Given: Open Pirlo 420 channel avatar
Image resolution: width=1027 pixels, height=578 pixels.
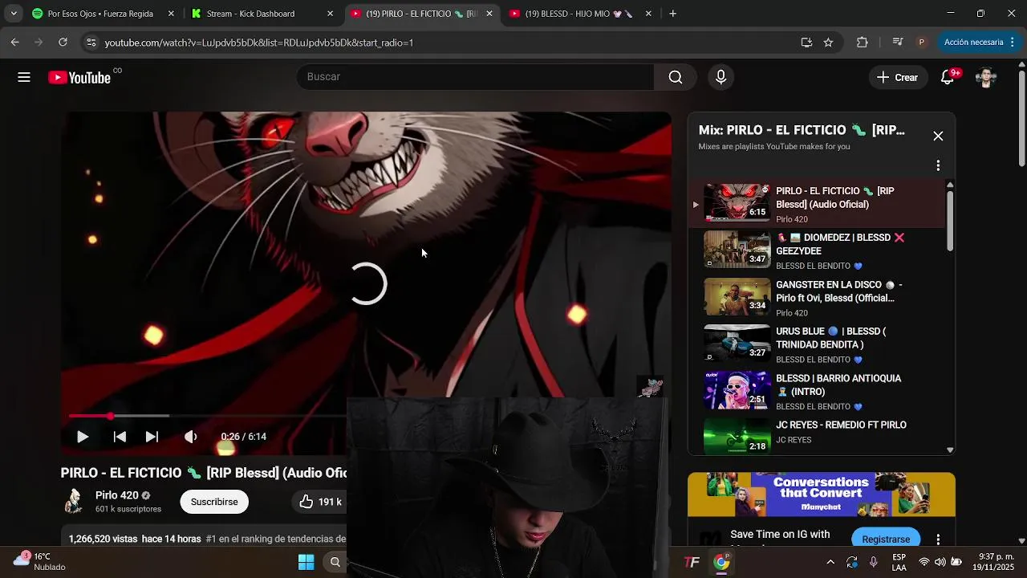Looking at the screenshot, I should 73,501.
